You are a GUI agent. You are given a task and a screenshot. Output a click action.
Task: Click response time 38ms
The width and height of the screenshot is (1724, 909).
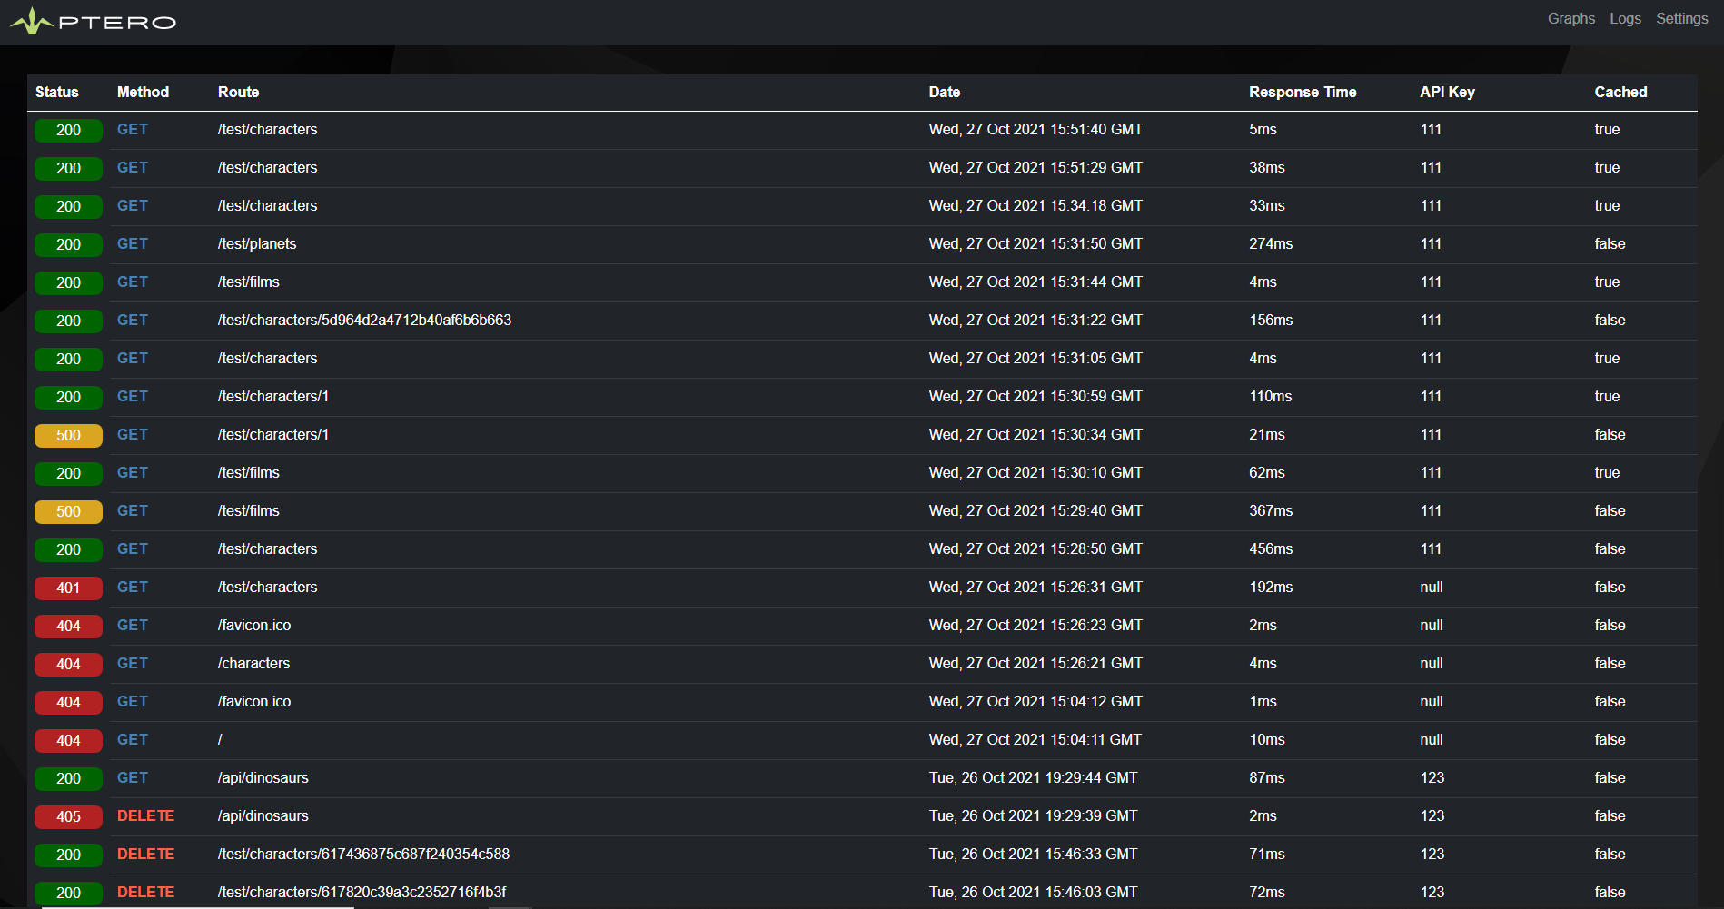[x=1267, y=167]
